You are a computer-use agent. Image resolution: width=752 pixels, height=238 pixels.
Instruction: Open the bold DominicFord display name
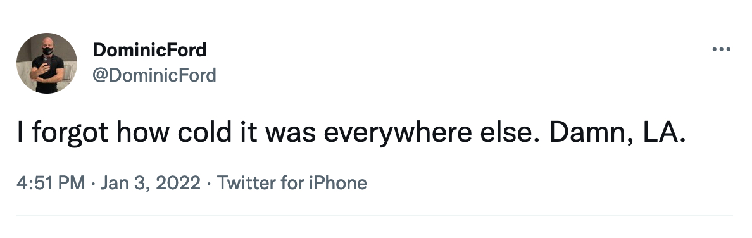coord(149,49)
